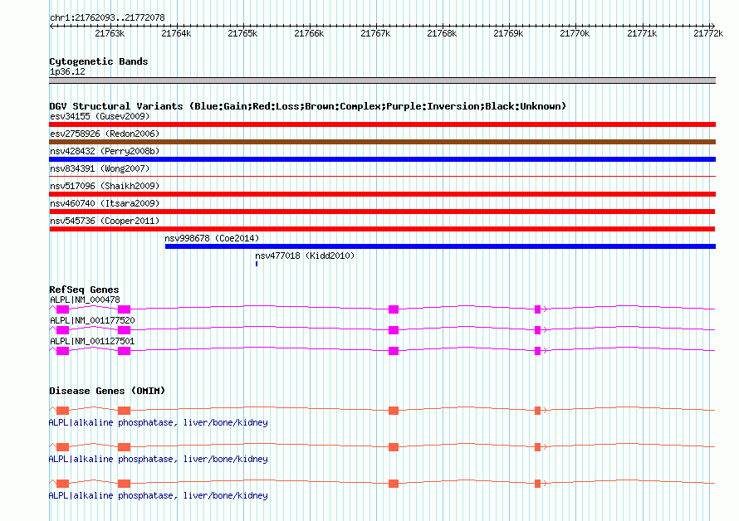Select the 21772k ruler position
Image resolution: width=739 pixels, height=521 pixels.
[x=708, y=33]
